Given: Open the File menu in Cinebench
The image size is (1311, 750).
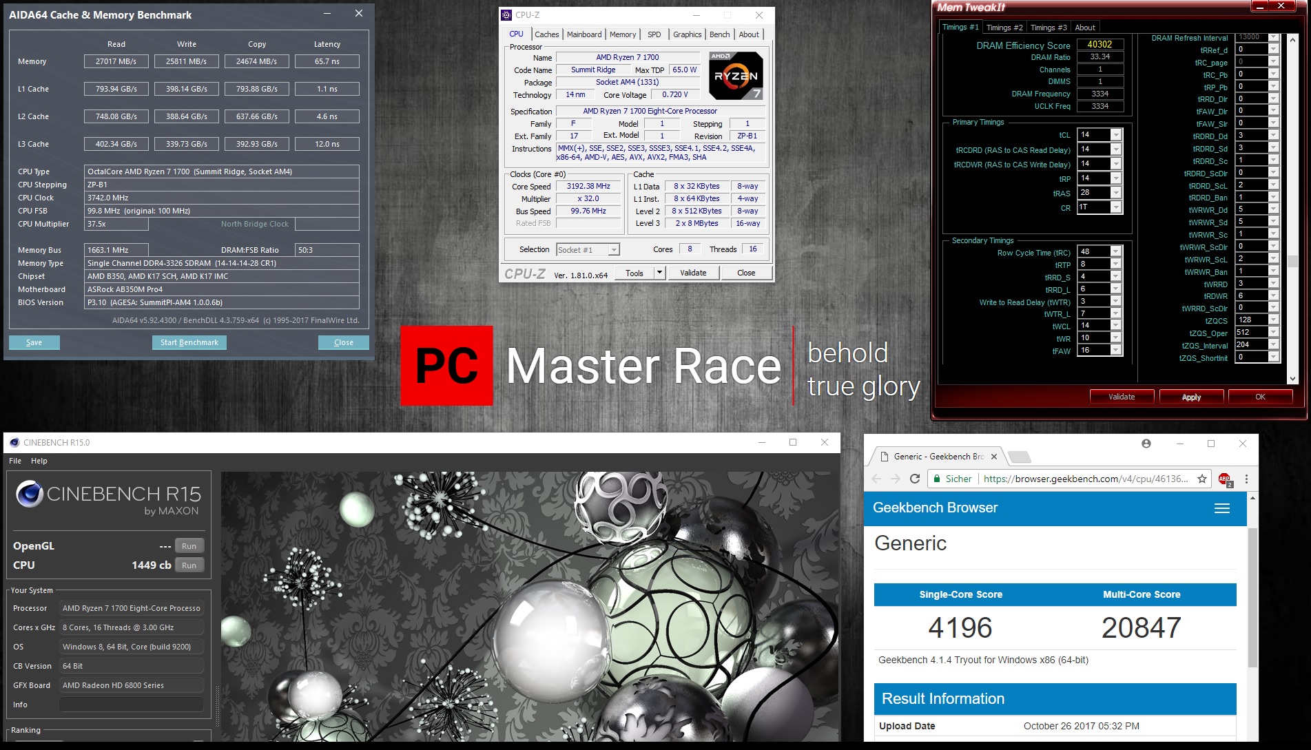Looking at the screenshot, I should tap(15, 461).
